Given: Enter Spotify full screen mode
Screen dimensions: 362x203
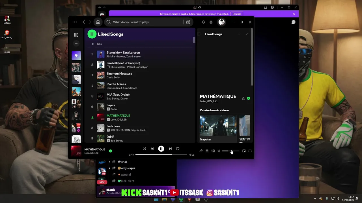Looking at the screenshot, I should coord(250,151).
